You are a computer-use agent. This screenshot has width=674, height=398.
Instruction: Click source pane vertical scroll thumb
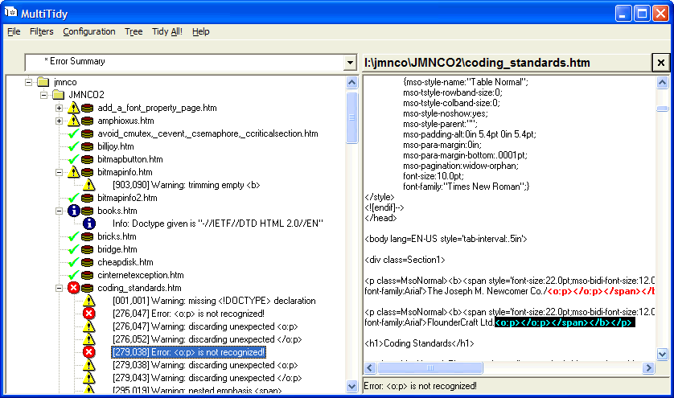tap(663, 109)
